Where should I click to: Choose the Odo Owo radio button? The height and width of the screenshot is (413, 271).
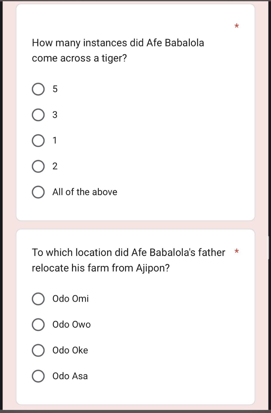38,324
